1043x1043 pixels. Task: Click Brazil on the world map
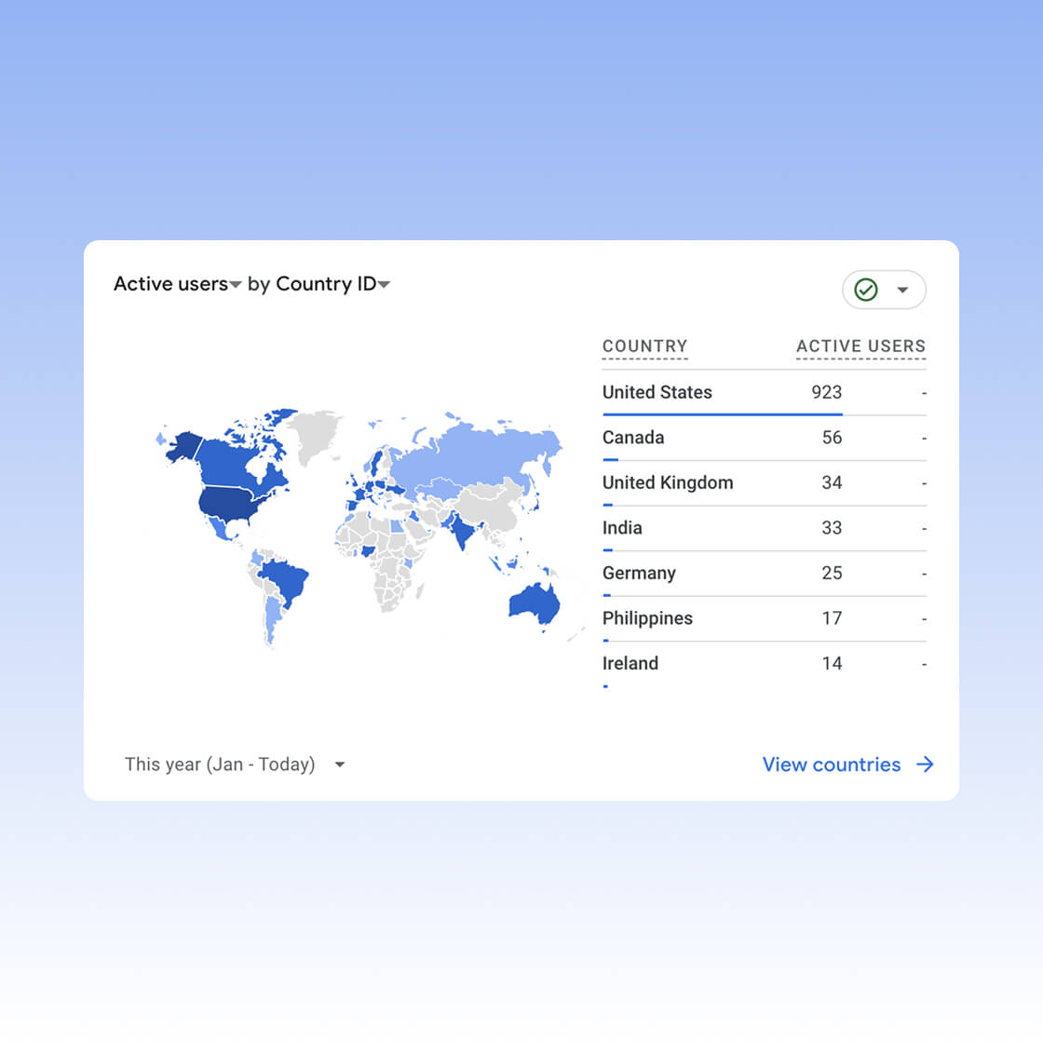284,581
